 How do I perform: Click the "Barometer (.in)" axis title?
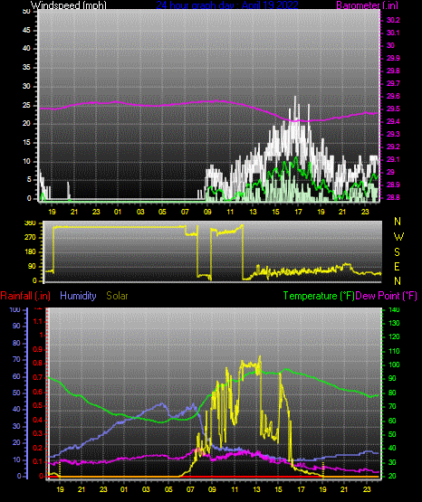367,5
